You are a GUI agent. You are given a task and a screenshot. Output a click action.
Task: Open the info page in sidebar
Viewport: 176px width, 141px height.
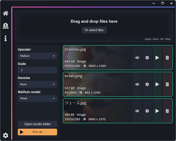coord(6,38)
